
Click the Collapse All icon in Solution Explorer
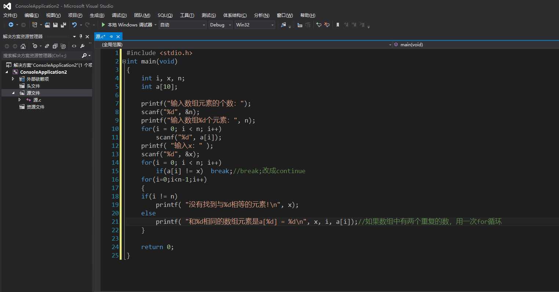[55, 46]
